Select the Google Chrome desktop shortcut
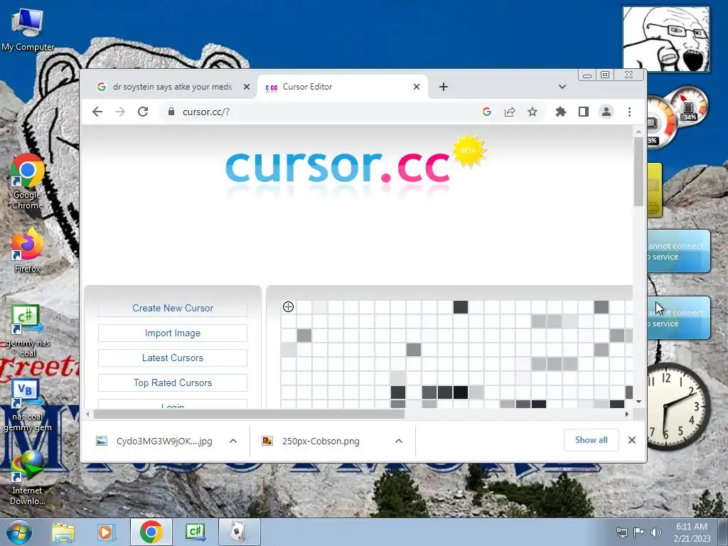 pyautogui.click(x=28, y=182)
